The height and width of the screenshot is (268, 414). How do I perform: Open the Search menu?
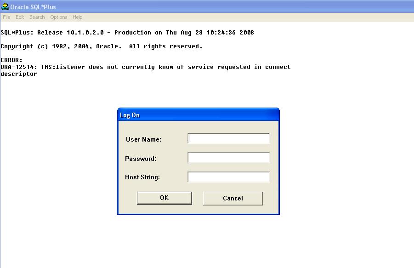tap(37, 17)
